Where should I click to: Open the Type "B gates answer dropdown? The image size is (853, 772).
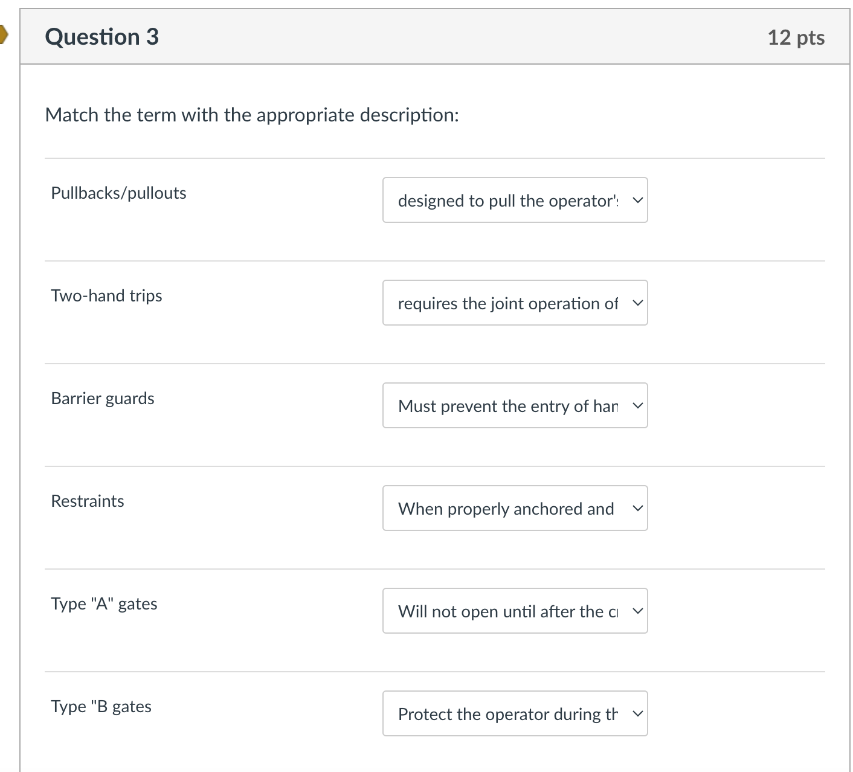[x=514, y=713]
